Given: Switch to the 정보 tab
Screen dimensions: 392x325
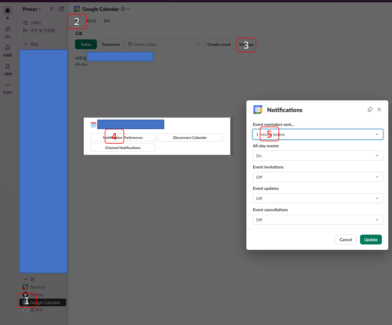Looking at the screenshot, I should (106, 21).
